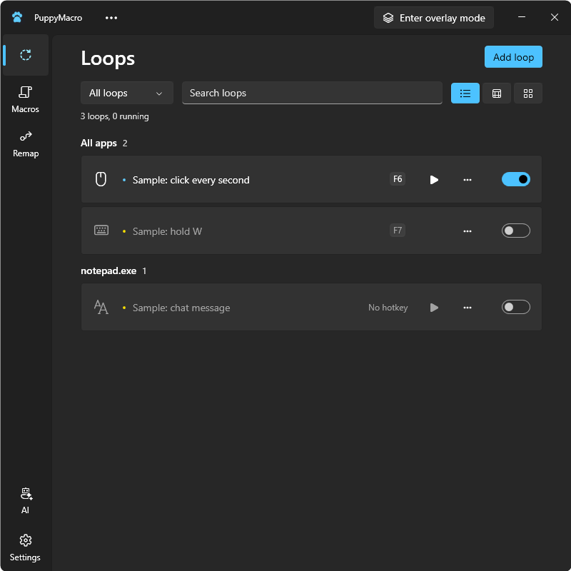Open the Macros sidebar section

tap(26, 99)
